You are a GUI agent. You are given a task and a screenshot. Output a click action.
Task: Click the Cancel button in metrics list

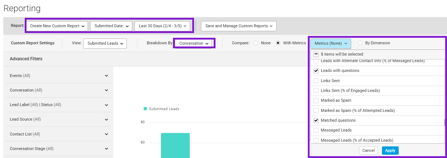369,150
